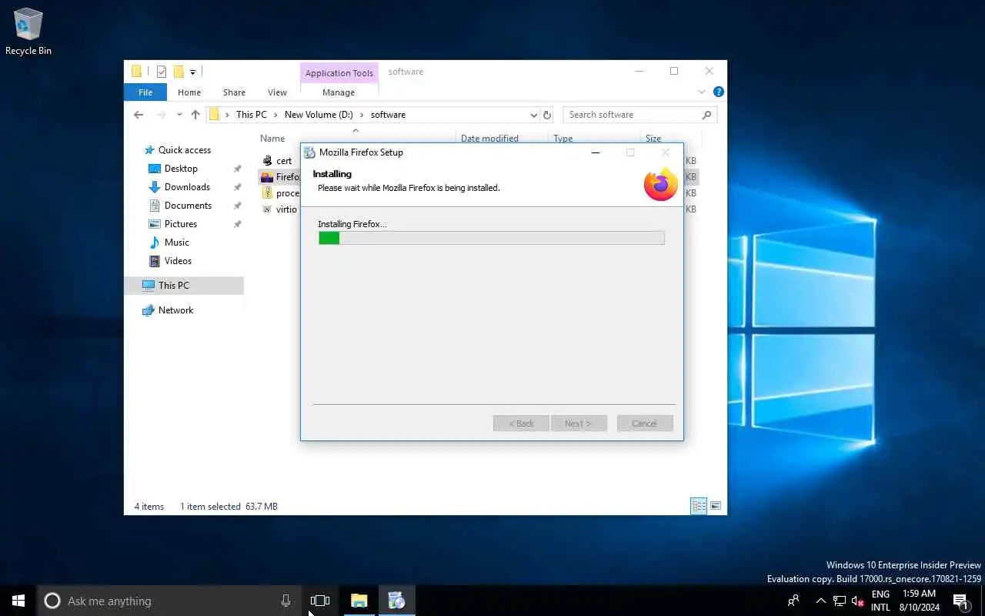The width and height of the screenshot is (985, 616).
Task: Expand the chevron after New Volume (D:) breadcrumb
Action: [x=362, y=115]
